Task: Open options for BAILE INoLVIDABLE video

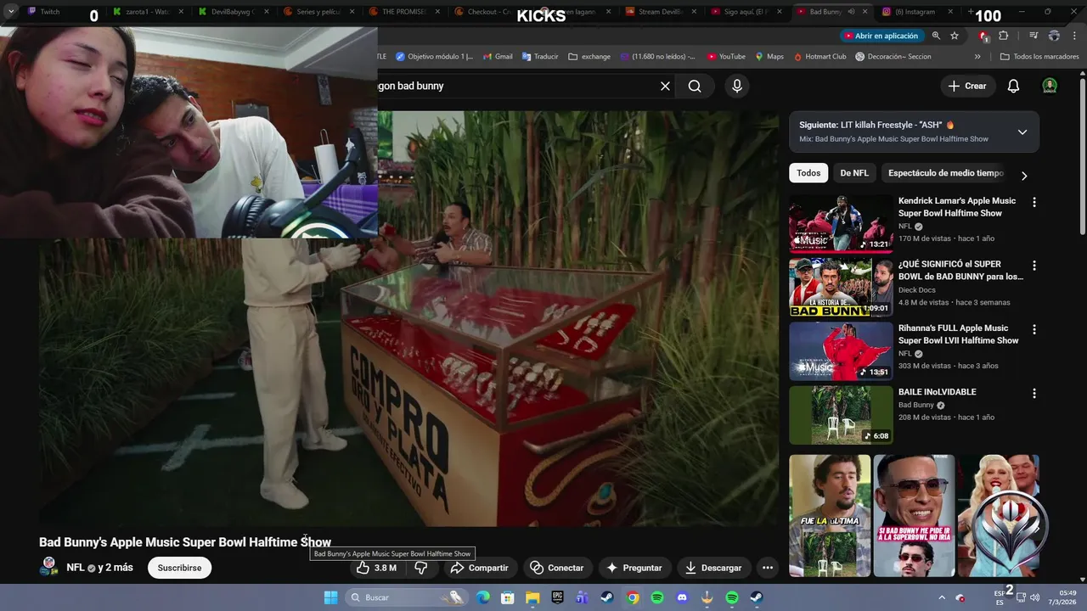Action: click(x=1033, y=393)
